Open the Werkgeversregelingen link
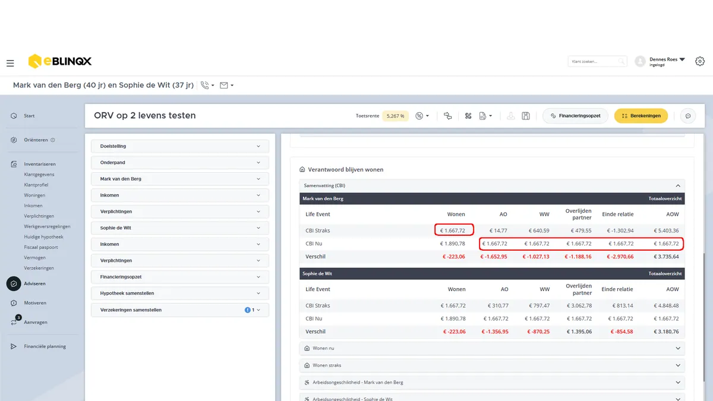This screenshot has height=401, width=713. tap(48, 226)
